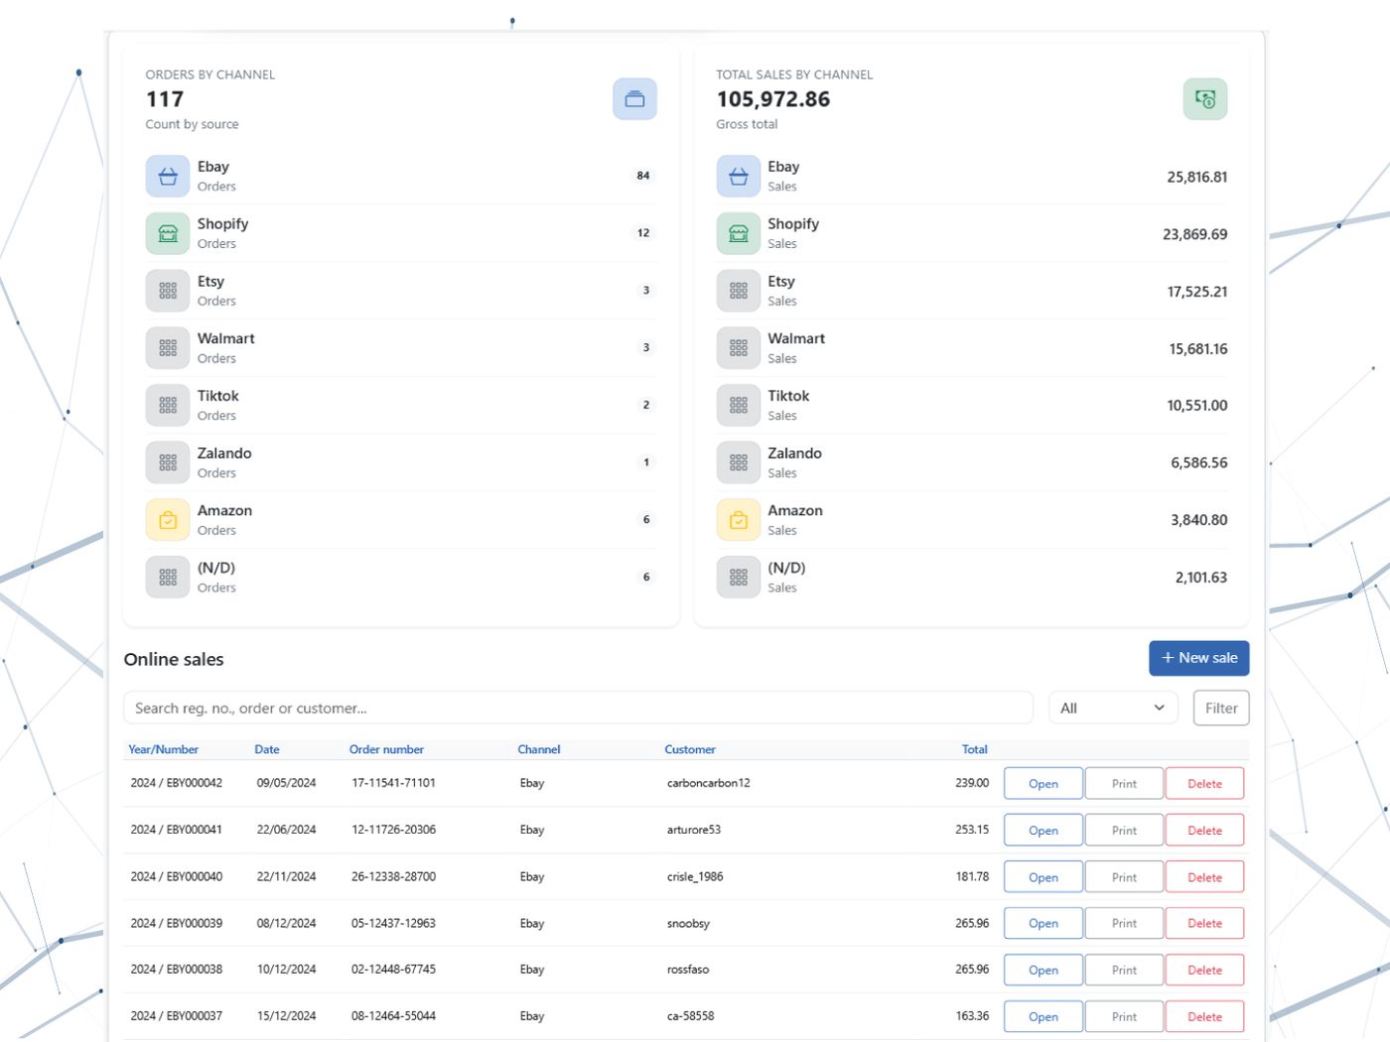Click the (N/D) Sales grid icon
1390x1042 pixels.
(739, 578)
